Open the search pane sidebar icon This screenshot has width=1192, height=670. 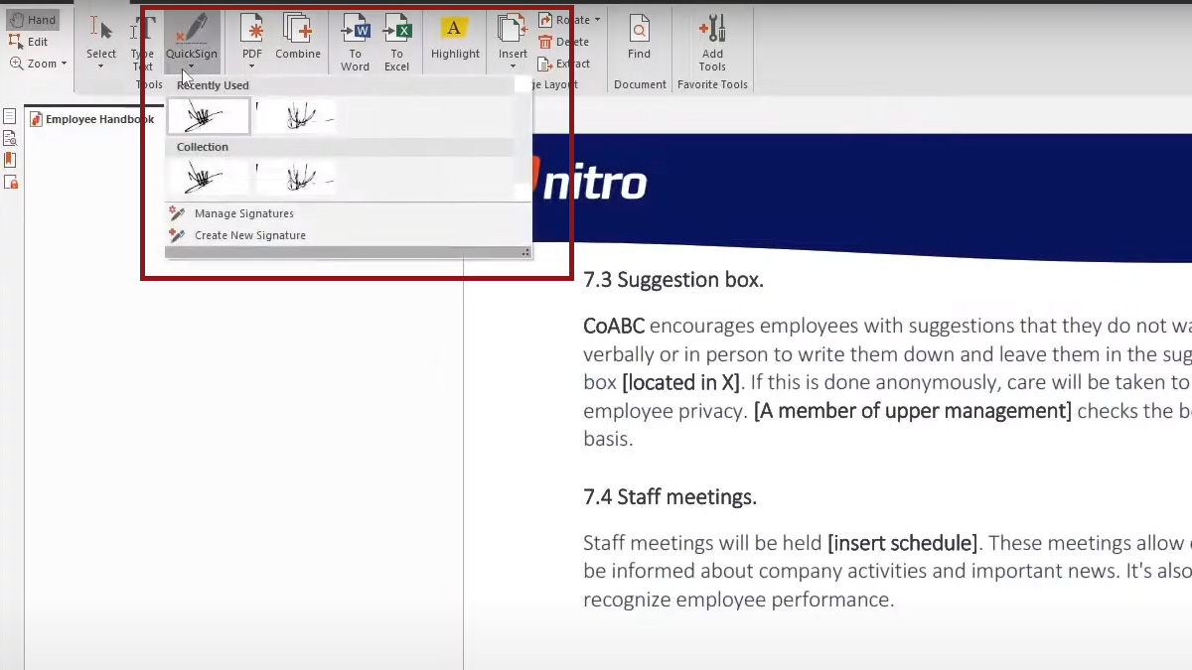click(x=10, y=138)
